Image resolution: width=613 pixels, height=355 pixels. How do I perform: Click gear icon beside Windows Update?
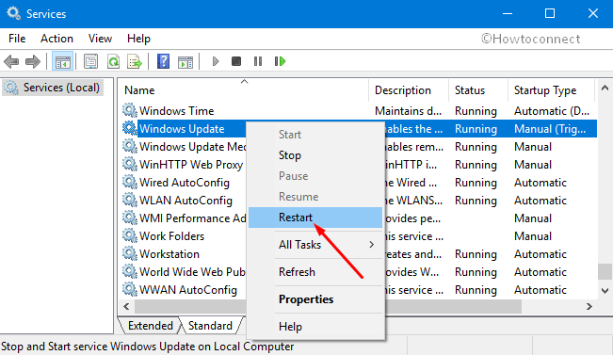[129, 129]
